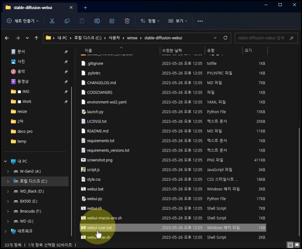Select the CHANGELOG.md file

click(x=173, y=83)
